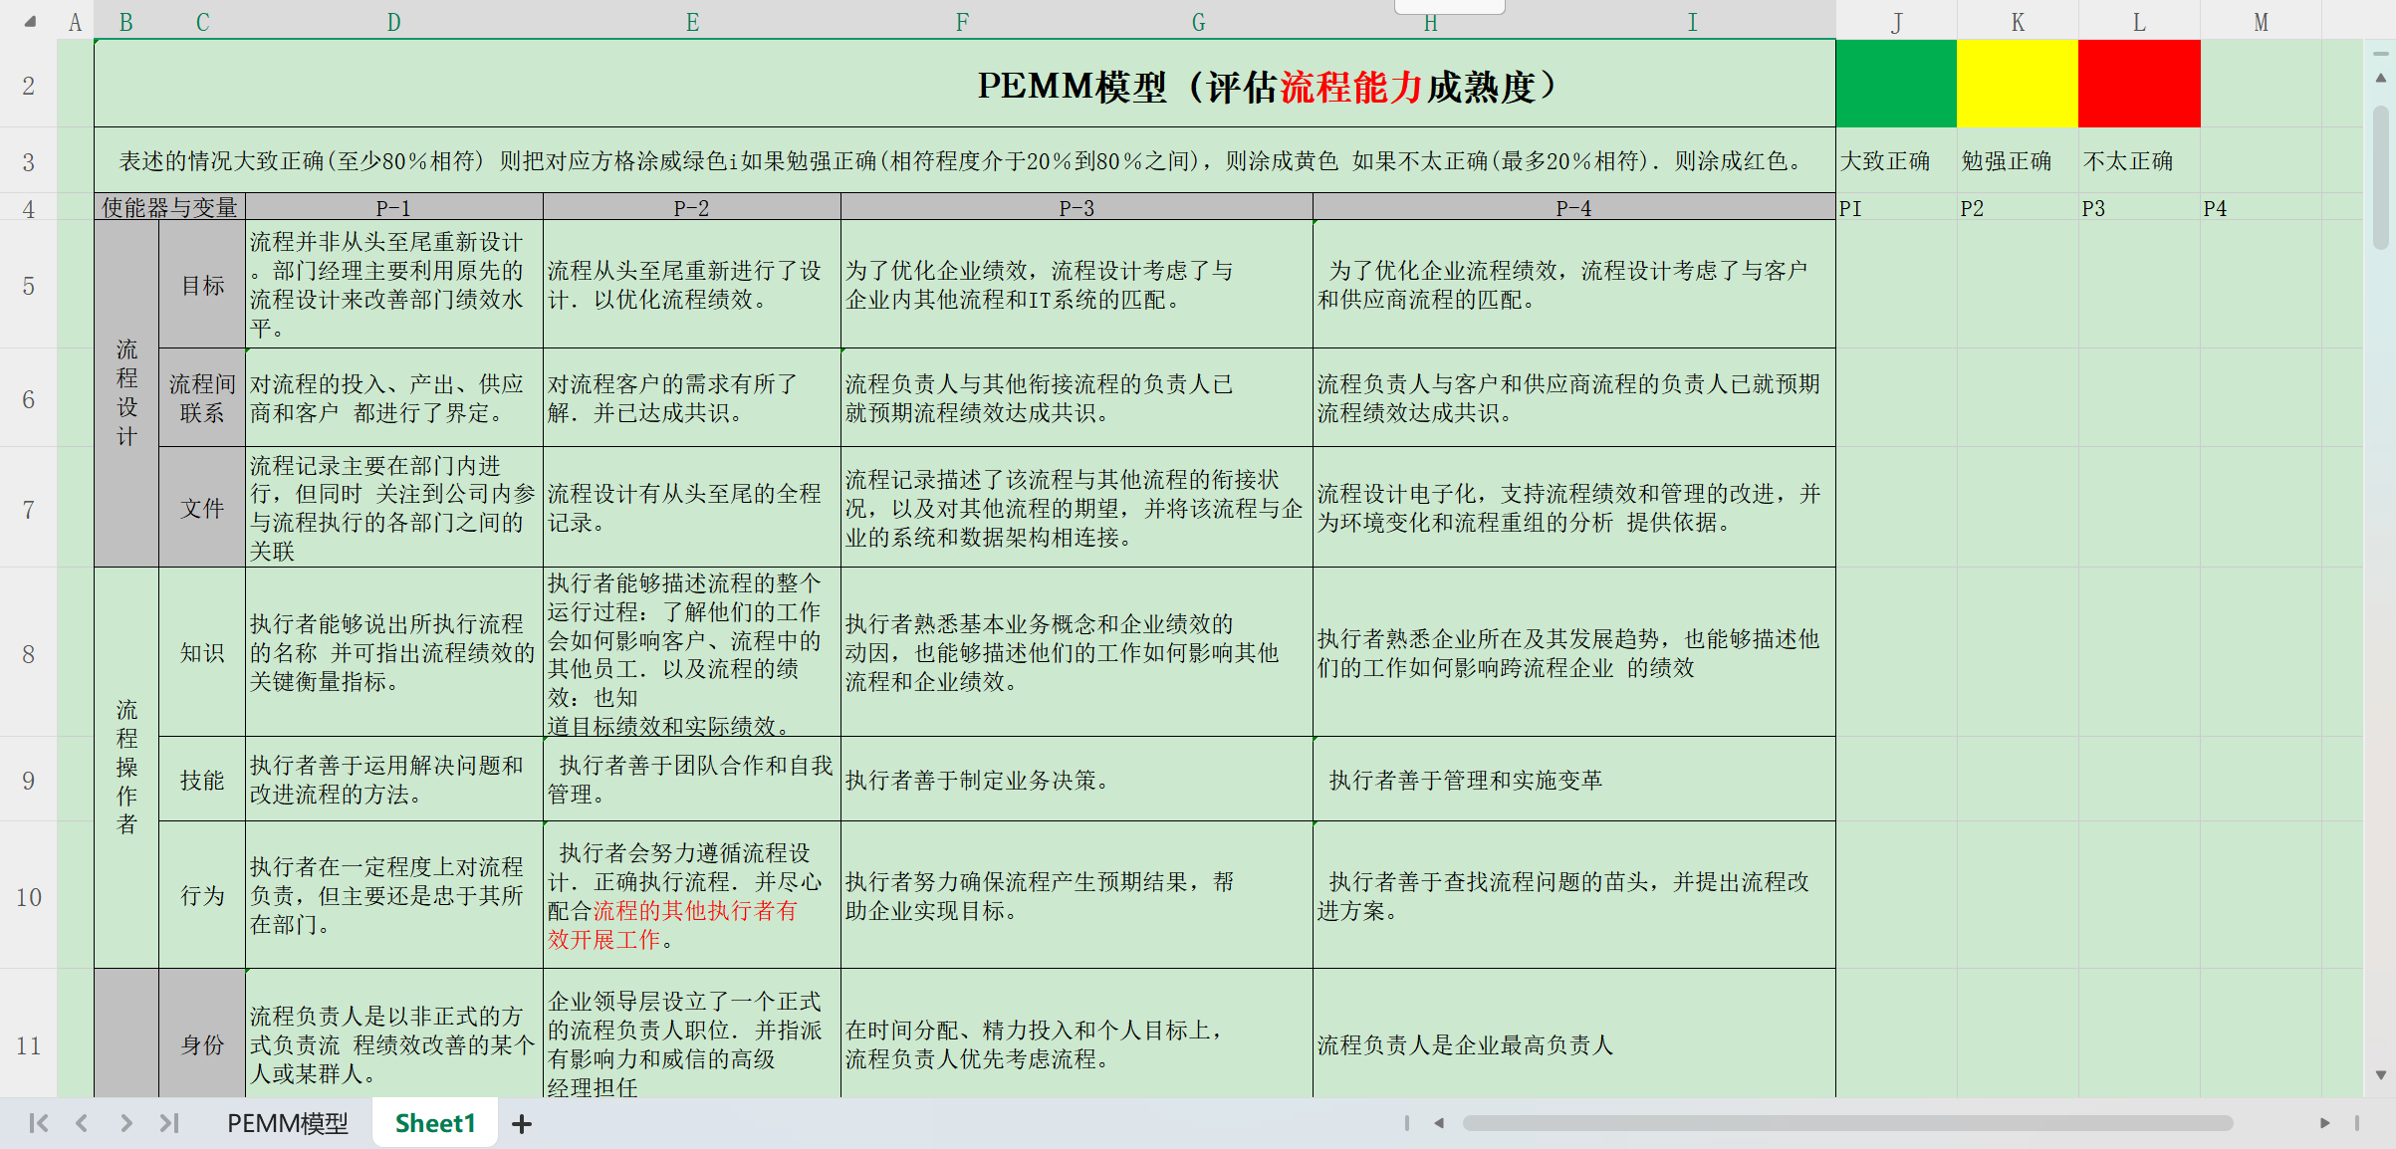Click the next sheet arrow icon

point(124,1122)
